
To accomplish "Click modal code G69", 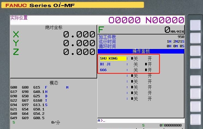I will tap(25, 118).
